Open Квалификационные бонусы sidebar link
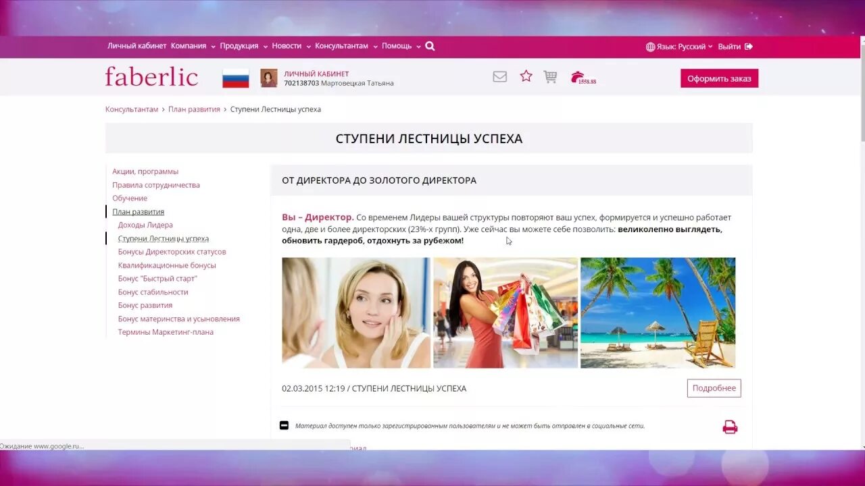The width and height of the screenshot is (865, 486). point(167,265)
